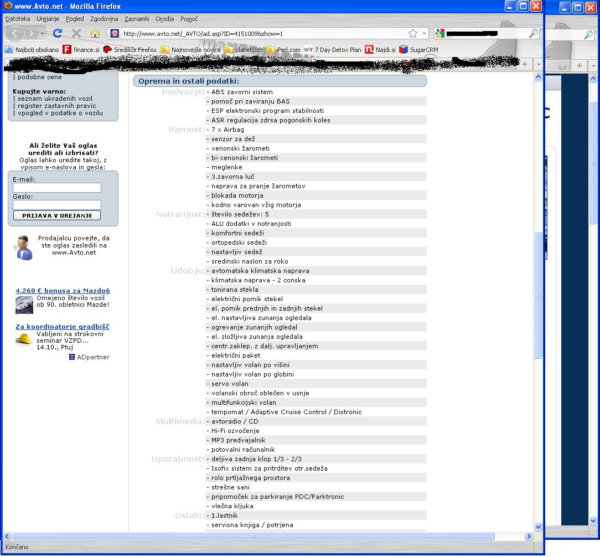Image resolution: width=600 pixels, height=557 pixels.
Task: Click the scroll up arrow
Action: tap(538, 77)
